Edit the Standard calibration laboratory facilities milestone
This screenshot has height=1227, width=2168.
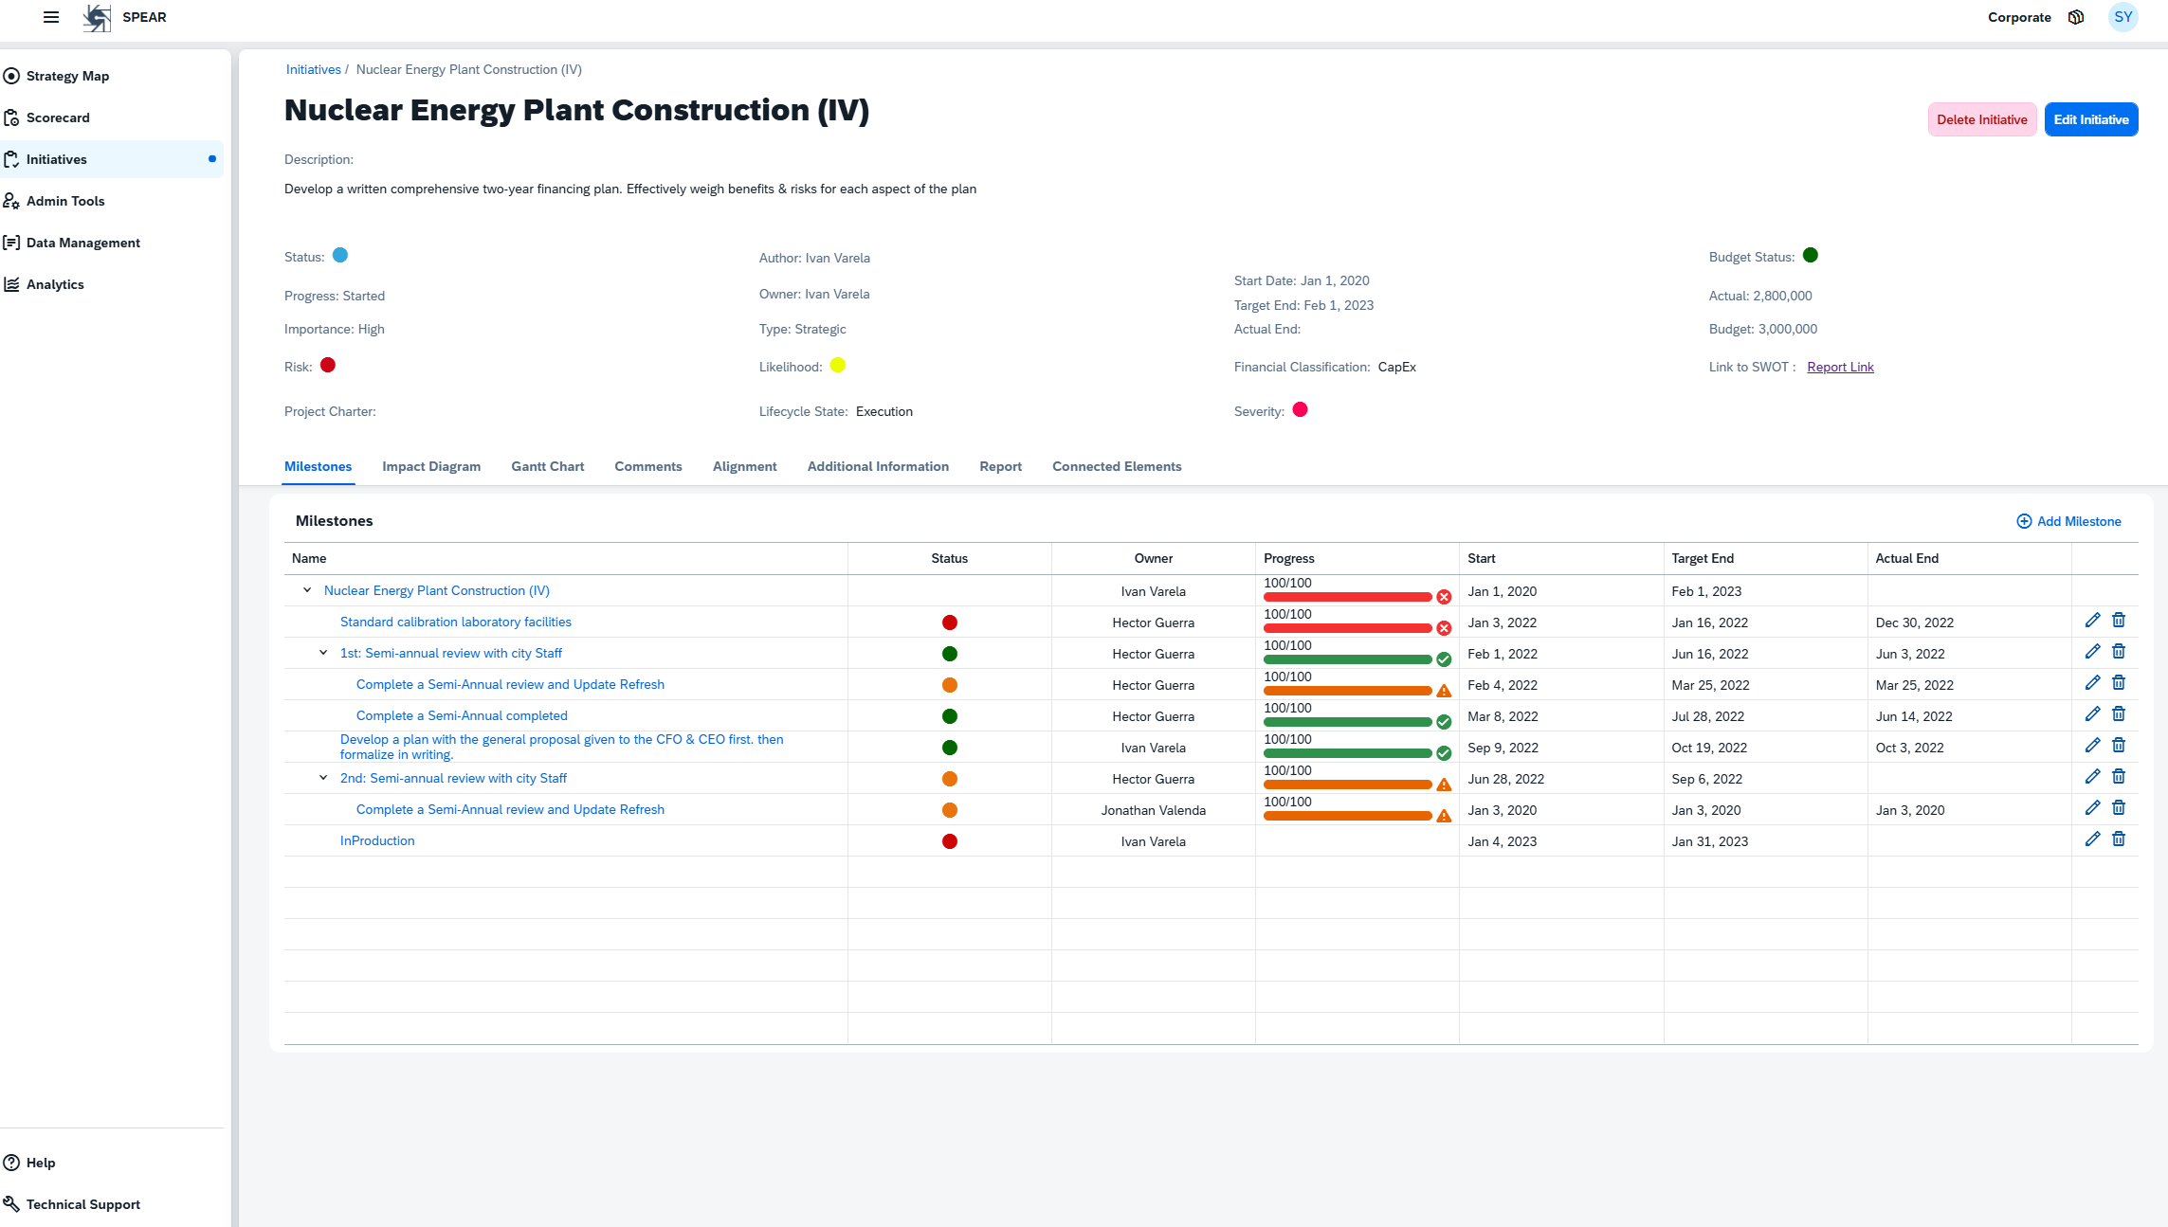coord(2093,621)
